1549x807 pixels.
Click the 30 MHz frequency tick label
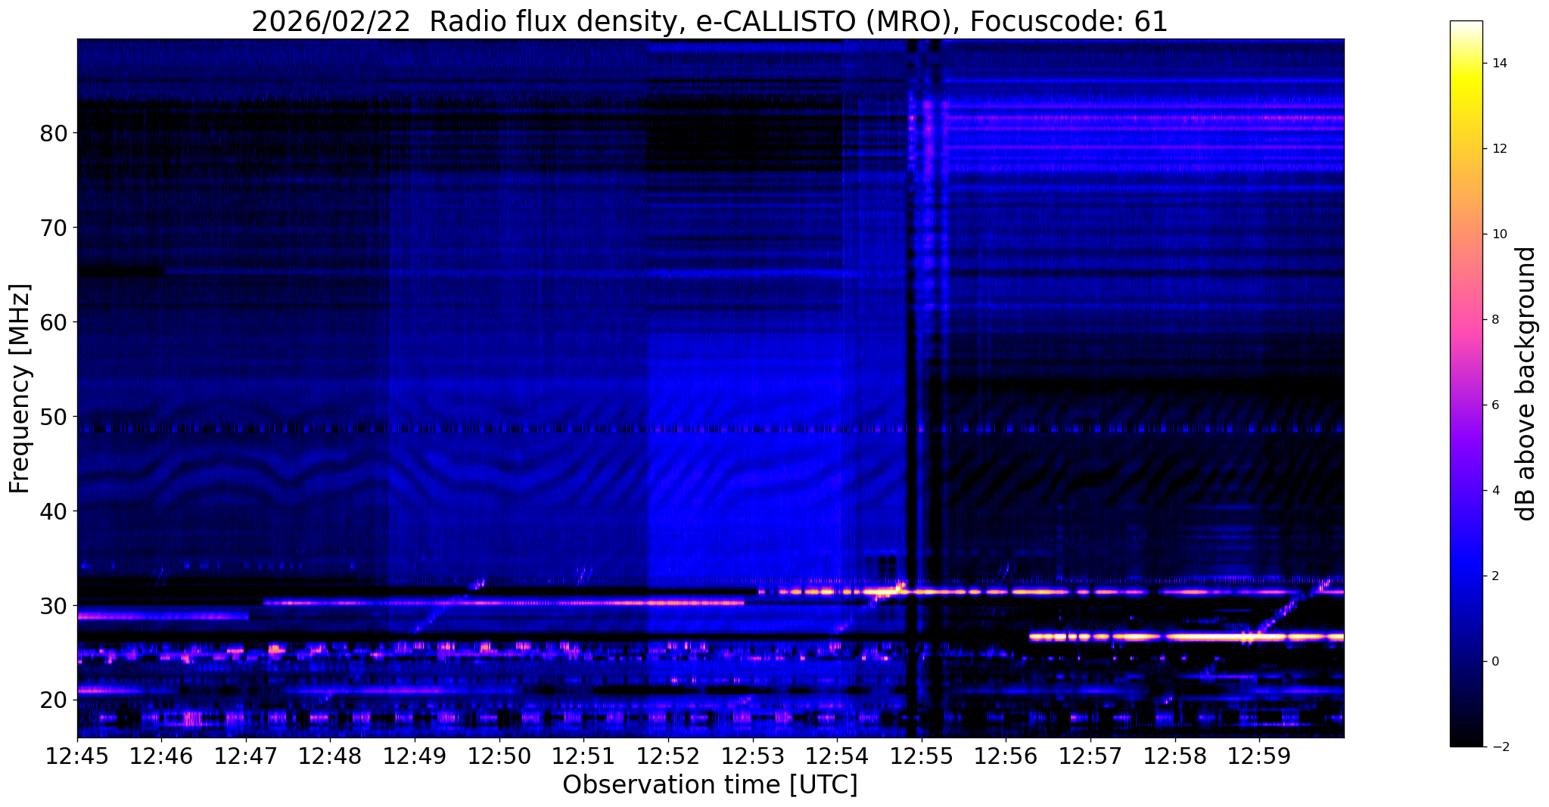pyautogui.click(x=54, y=606)
